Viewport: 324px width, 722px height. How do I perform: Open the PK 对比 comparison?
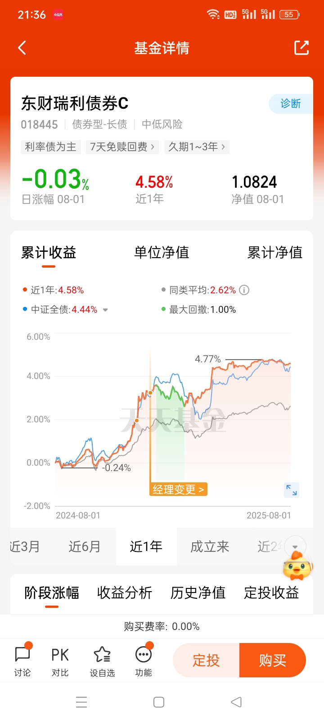click(x=60, y=661)
